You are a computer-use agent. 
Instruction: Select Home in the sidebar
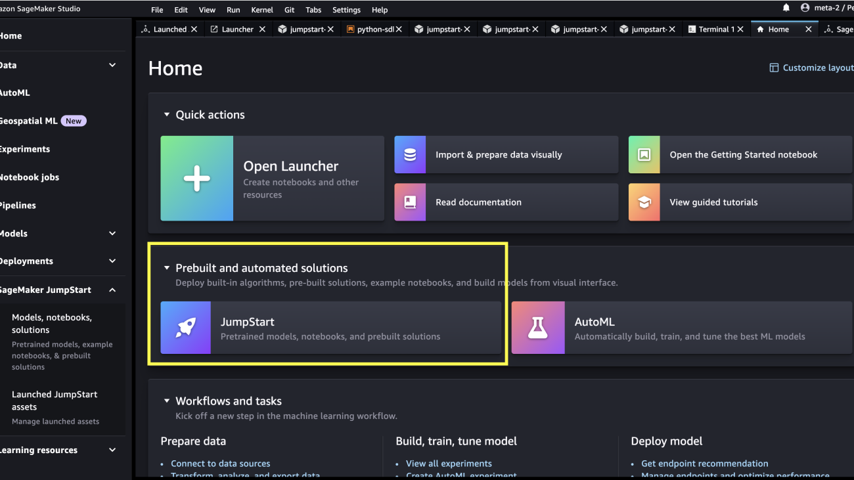pos(11,36)
